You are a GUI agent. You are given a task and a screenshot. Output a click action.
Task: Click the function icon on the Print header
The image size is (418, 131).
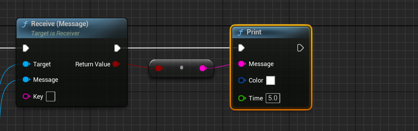tap(240, 32)
